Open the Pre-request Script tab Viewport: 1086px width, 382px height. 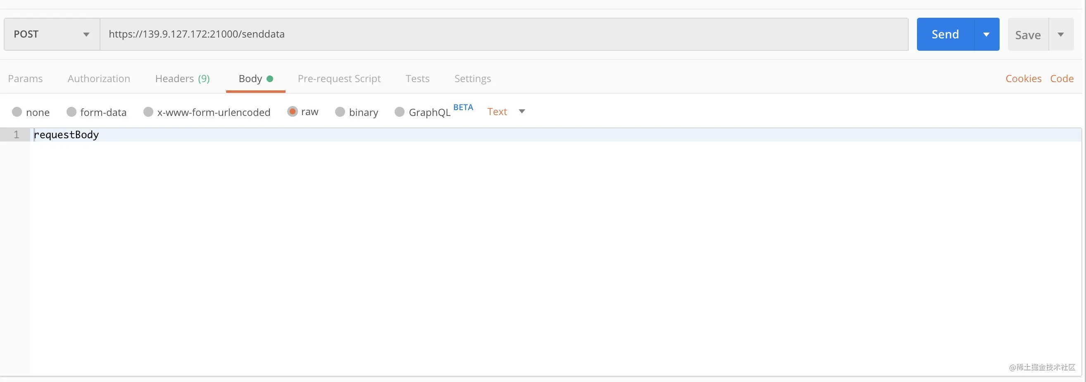tap(339, 79)
